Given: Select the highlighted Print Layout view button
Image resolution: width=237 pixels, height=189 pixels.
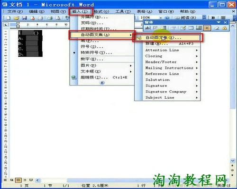Looking at the screenshot, I should pyautogui.click(x=18, y=180).
